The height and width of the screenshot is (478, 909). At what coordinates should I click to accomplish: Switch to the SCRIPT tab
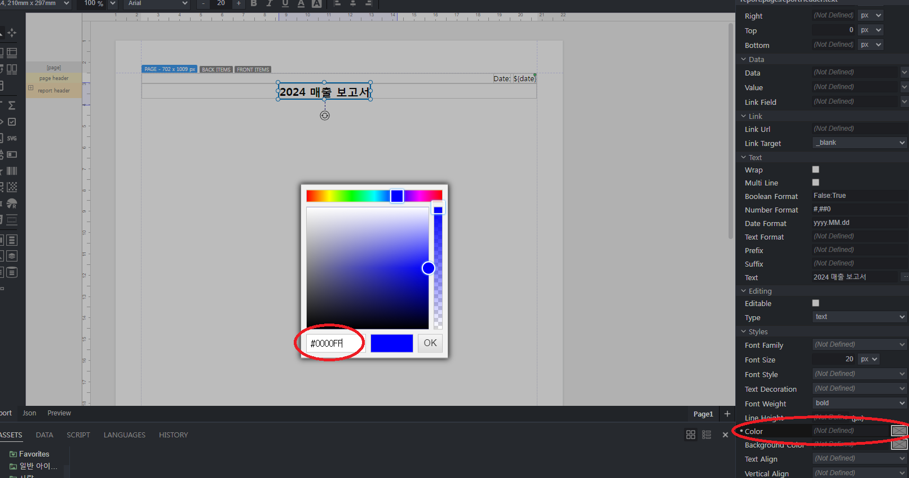78,435
